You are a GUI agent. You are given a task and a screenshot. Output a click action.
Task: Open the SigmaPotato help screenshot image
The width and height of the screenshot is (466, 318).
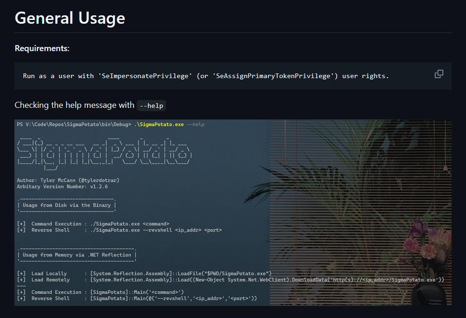click(x=233, y=212)
